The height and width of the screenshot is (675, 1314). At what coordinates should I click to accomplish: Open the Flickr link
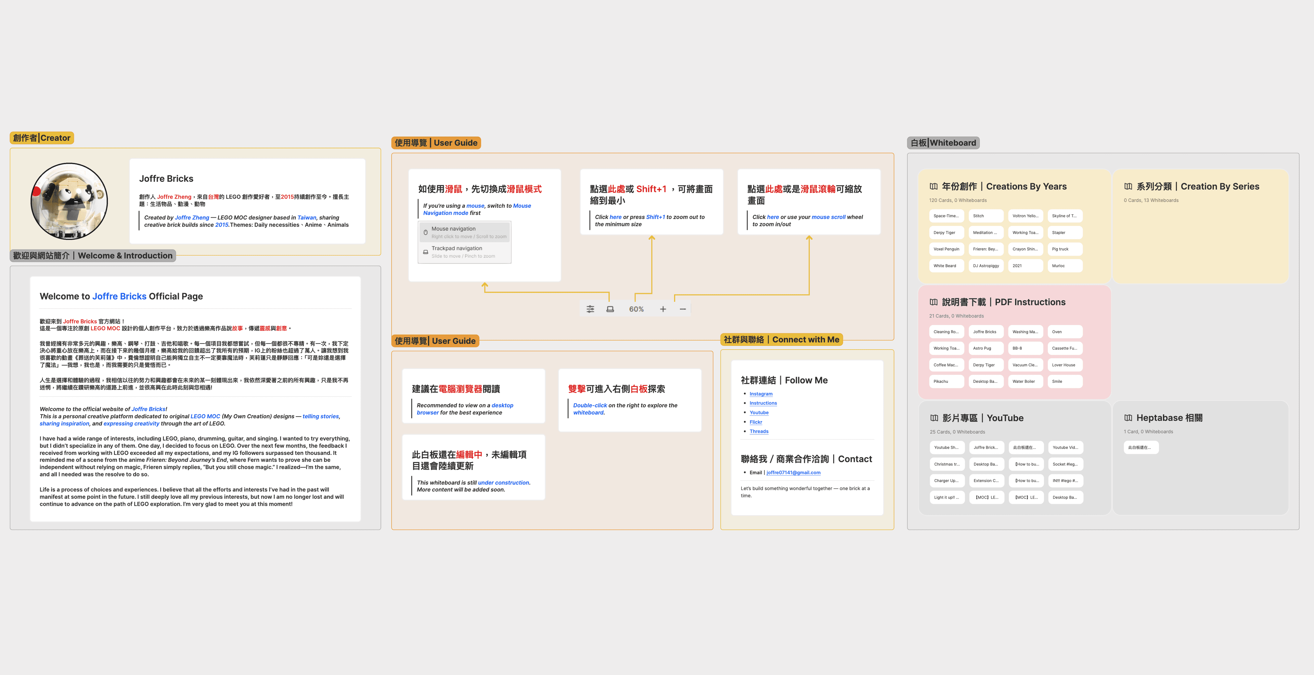pyautogui.click(x=756, y=422)
